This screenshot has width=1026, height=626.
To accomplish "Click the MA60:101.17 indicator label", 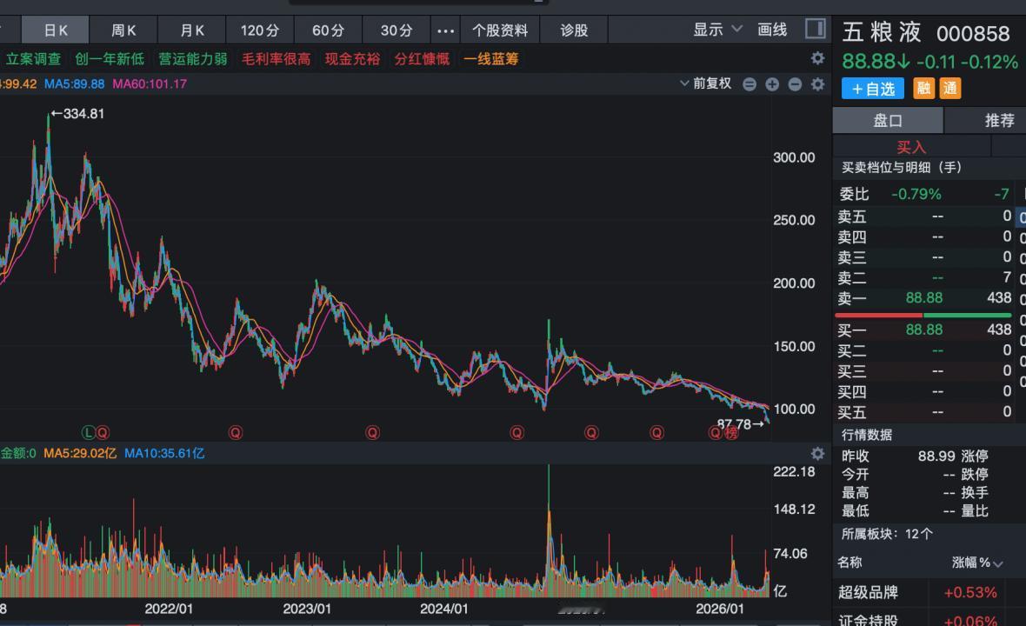I will click(x=150, y=83).
